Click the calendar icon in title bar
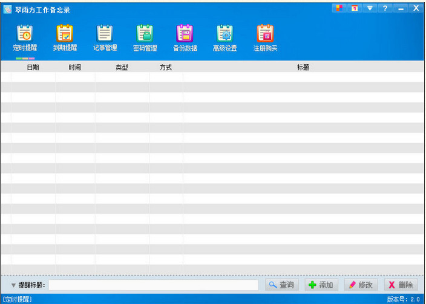 [354, 8]
